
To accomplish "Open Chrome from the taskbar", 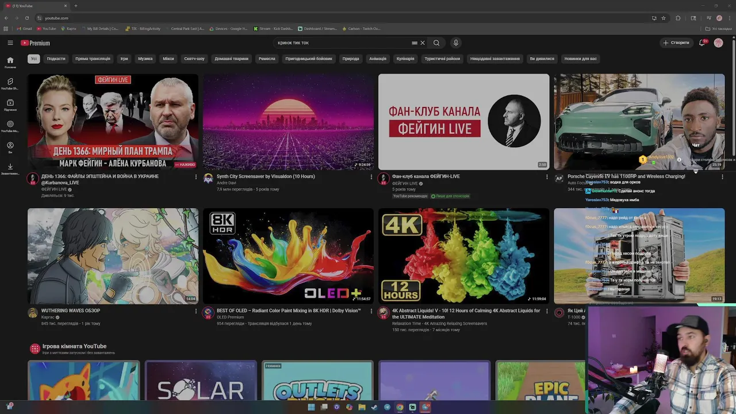I will (400, 407).
